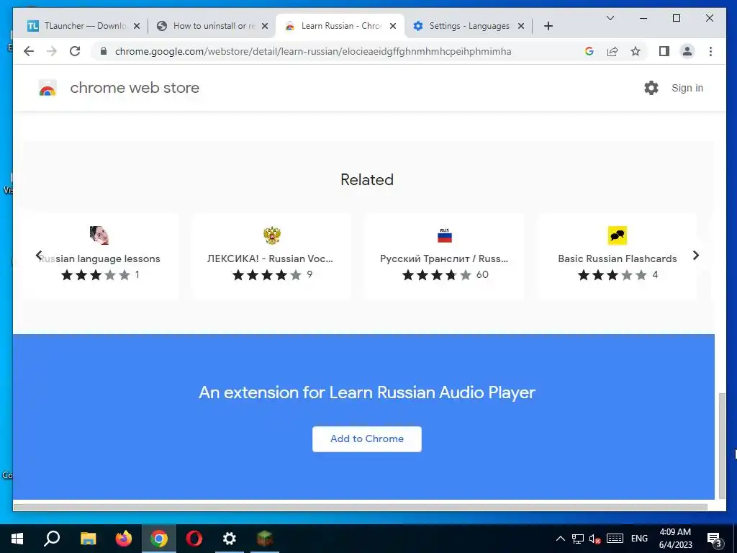Show previous related extensions
The height and width of the screenshot is (553, 737).
click(x=39, y=256)
